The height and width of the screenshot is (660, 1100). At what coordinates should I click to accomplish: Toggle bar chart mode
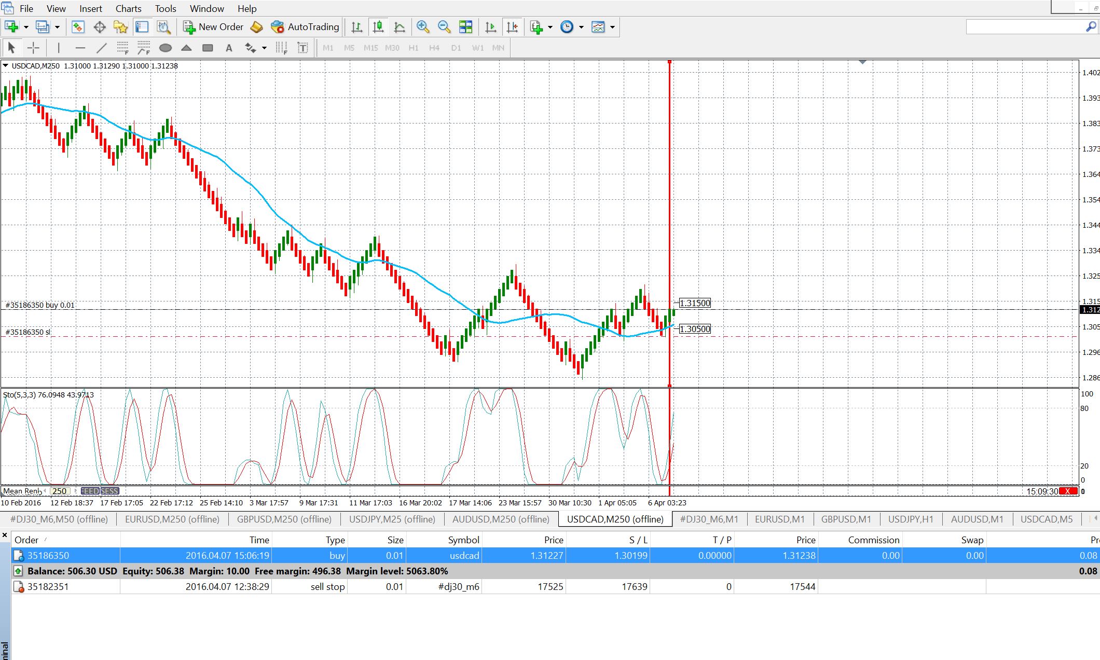pos(357,27)
